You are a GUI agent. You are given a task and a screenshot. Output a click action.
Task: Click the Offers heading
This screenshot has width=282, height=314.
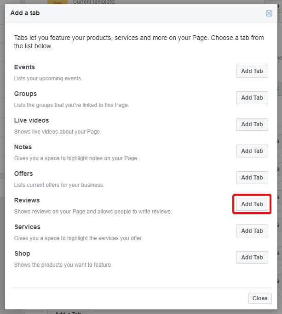pyautogui.click(x=23, y=174)
